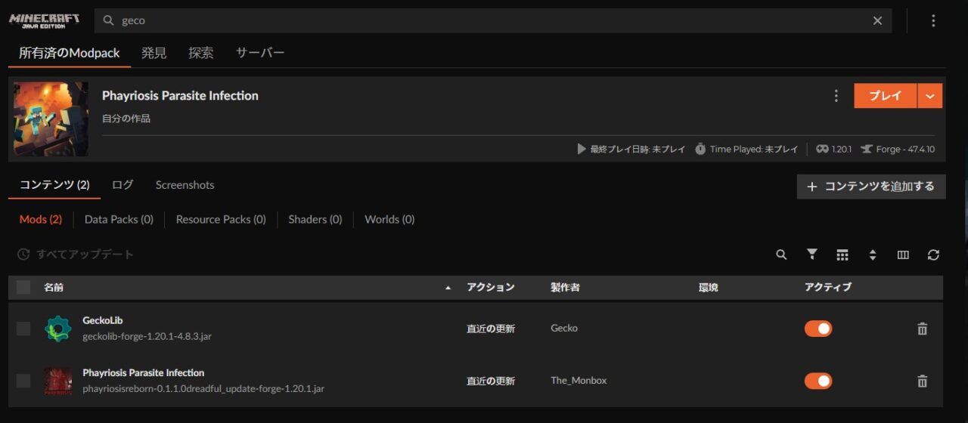This screenshot has width=968, height=423.
Task: Toggle Phayriosis active switch off
Action: point(818,381)
